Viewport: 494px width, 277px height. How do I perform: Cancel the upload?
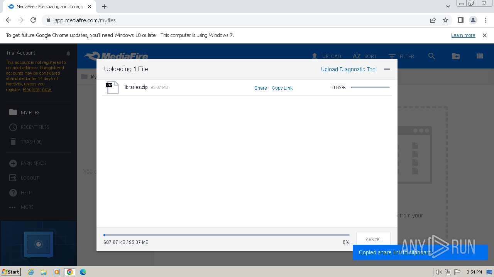coord(374,239)
